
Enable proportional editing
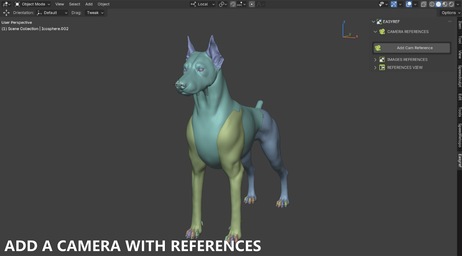click(x=252, y=4)
